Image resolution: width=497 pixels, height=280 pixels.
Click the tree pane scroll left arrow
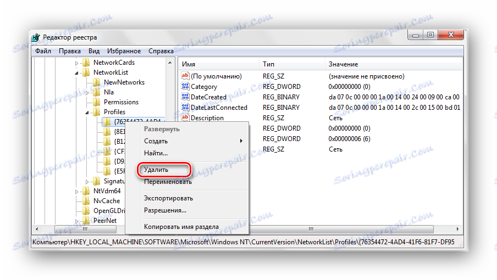[x=37, y=229]
